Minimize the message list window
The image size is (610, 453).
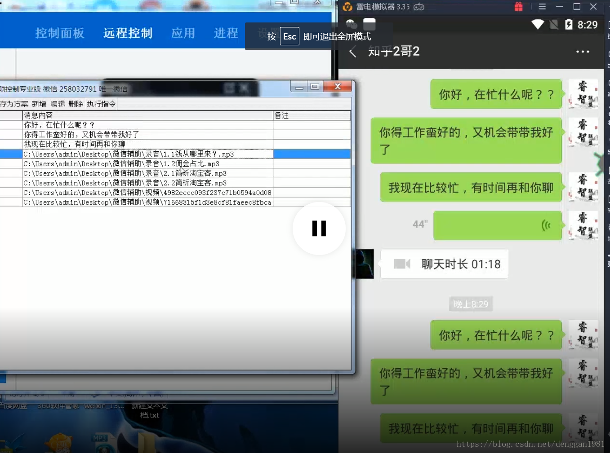[x=299, y=86]
